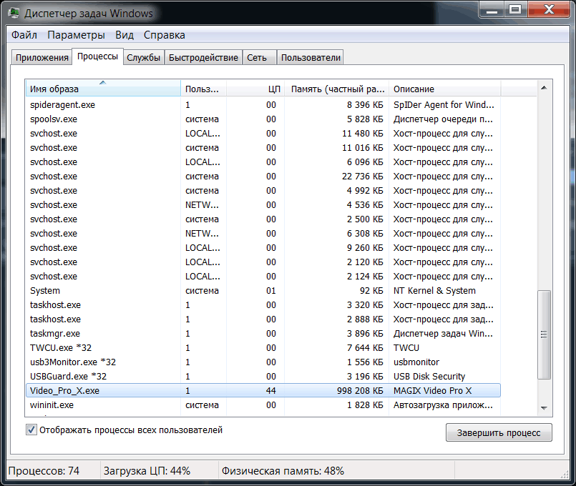Click the vertical scrollbar thumb

pos(544,334)
